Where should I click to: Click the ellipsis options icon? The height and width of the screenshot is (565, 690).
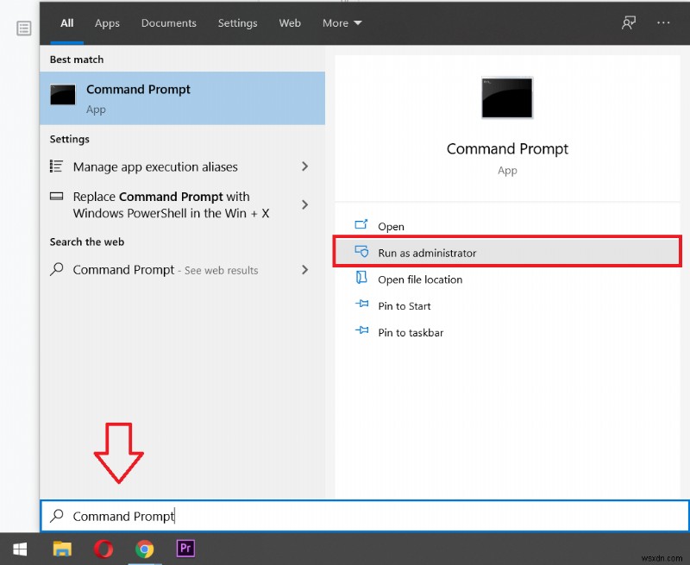[x=663, y=23]
